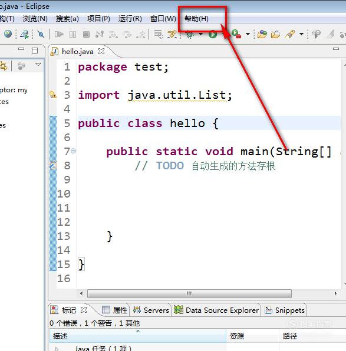Click the Debug bug icon
Viewport: 346px width, 351px height.
(x=190, y=35)
